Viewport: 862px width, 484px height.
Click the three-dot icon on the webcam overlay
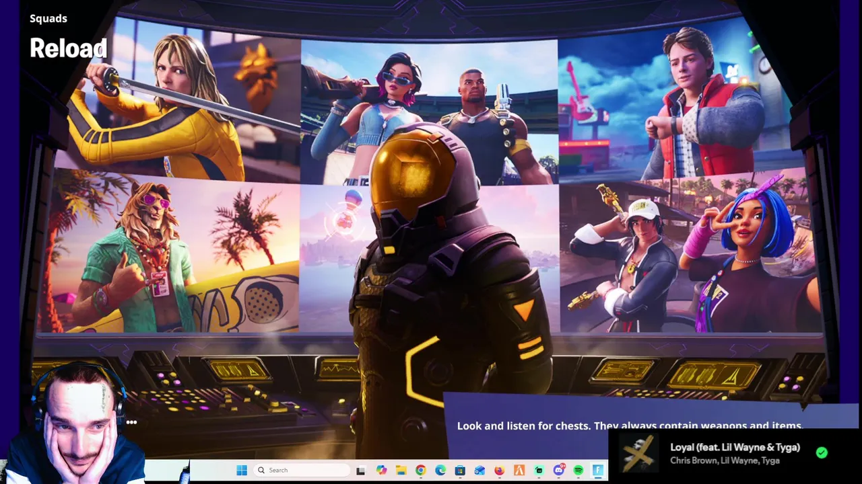click(x=131, y=422)
